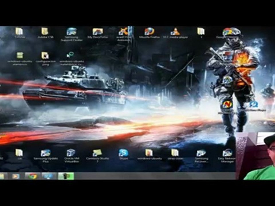Open Google Chrome from the taskbar
275x206 pixels.
(33, 176)
